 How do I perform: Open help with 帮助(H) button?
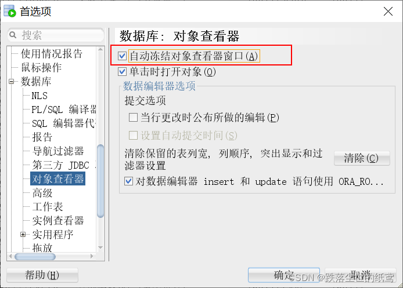click(42, 275)
